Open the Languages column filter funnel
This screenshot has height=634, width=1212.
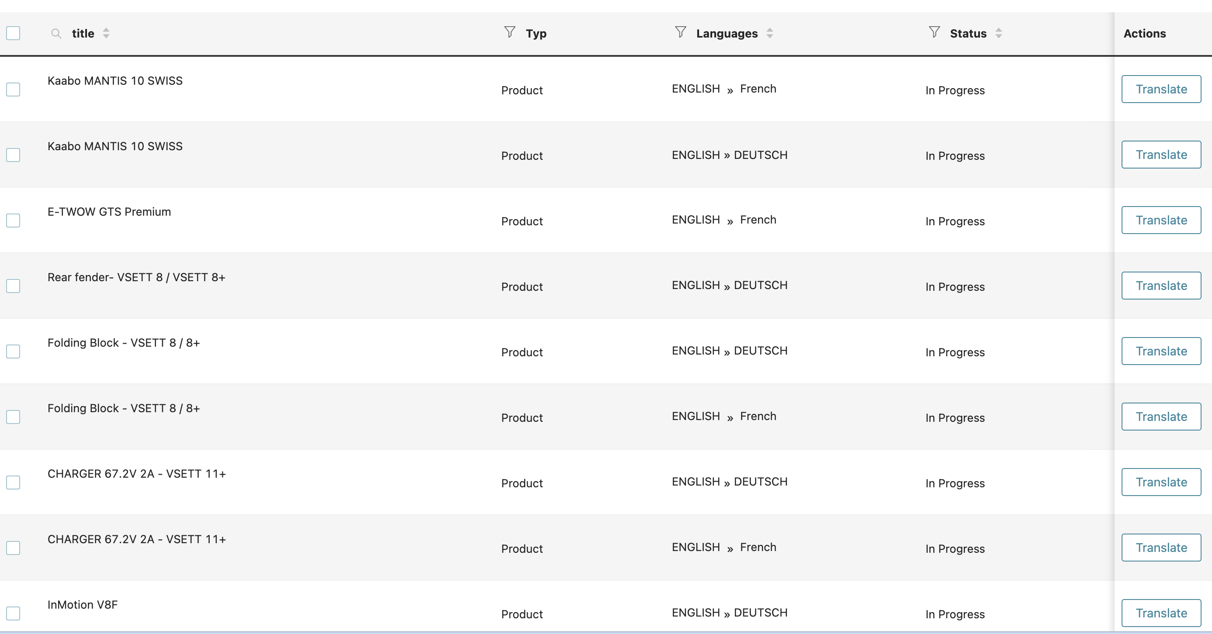tap(680, 32)
